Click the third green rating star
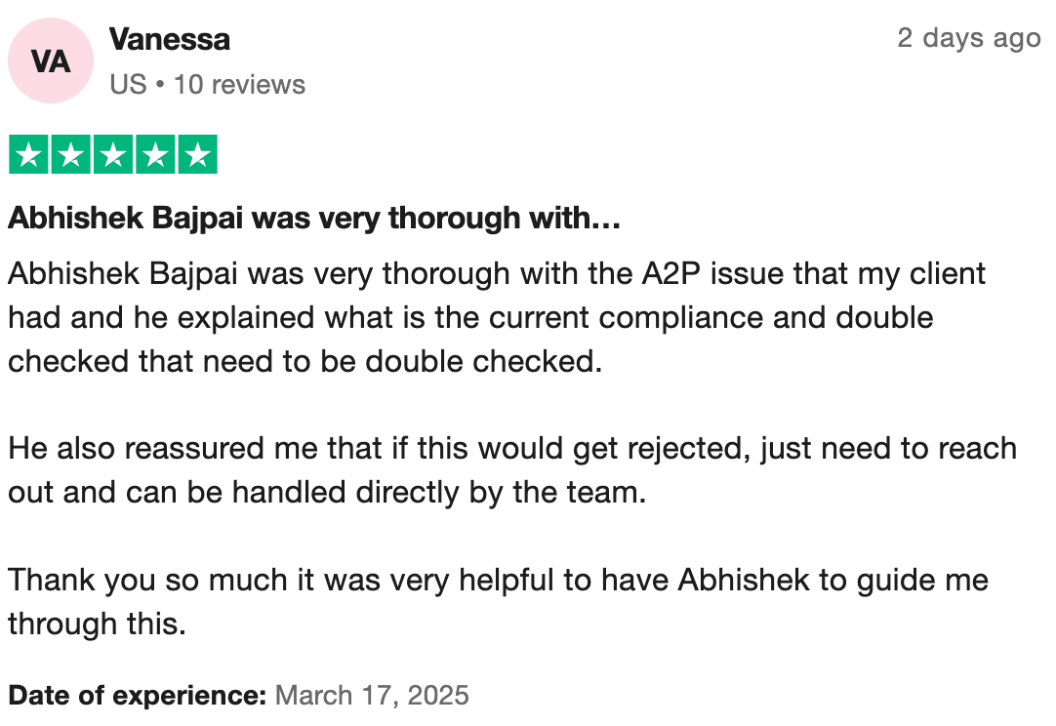The image size is (1056, 726). click(113, 155)
